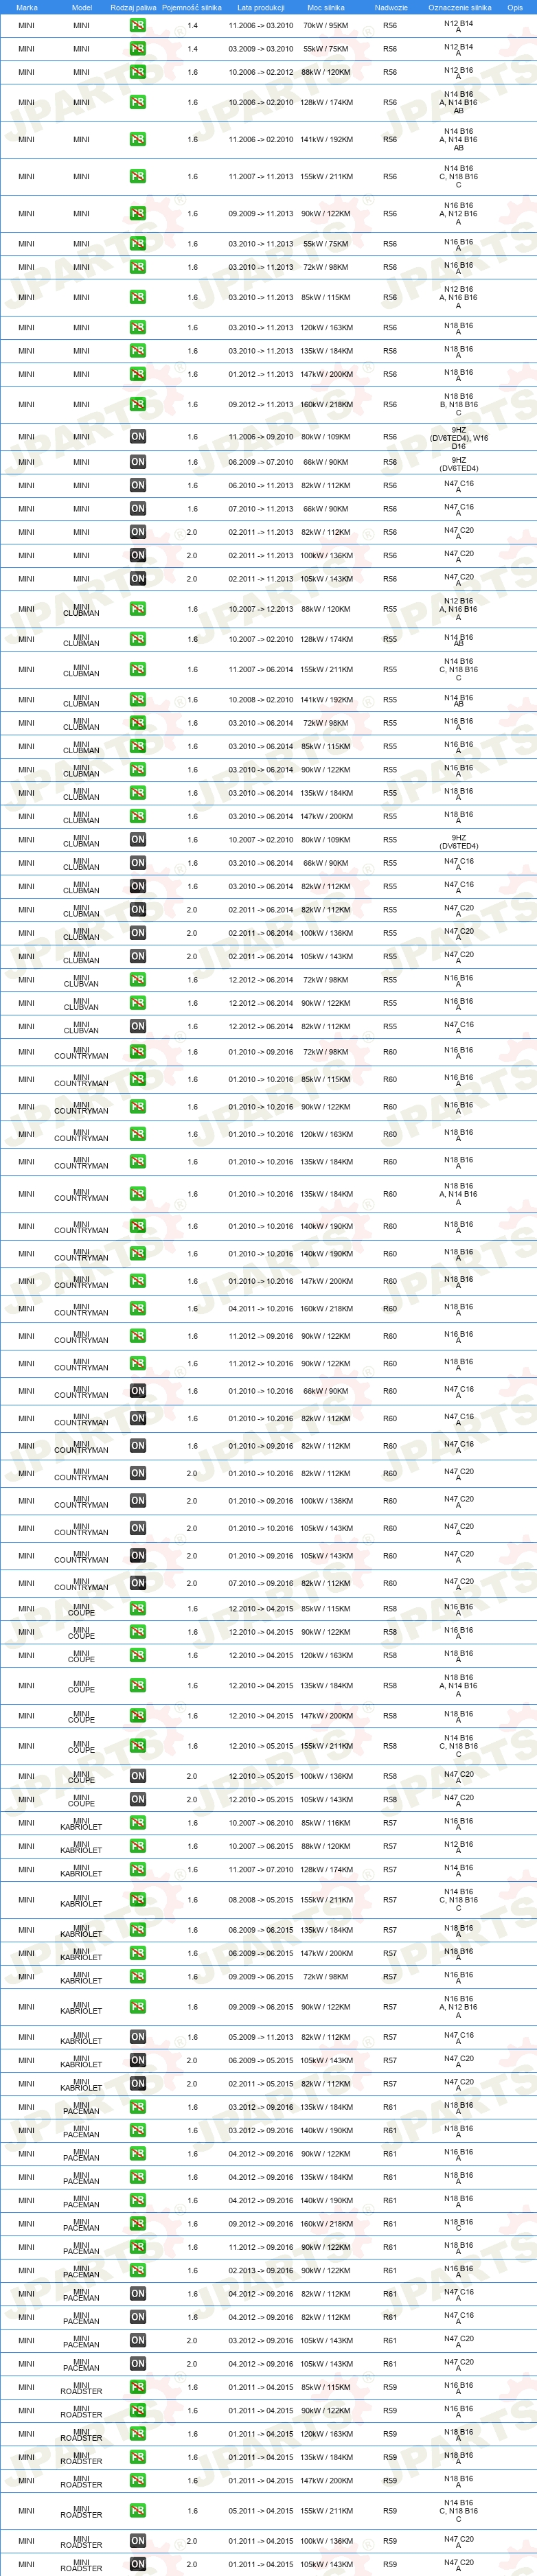Click petrol icon in MINI 70kW / 95KM row

[138, 25]
